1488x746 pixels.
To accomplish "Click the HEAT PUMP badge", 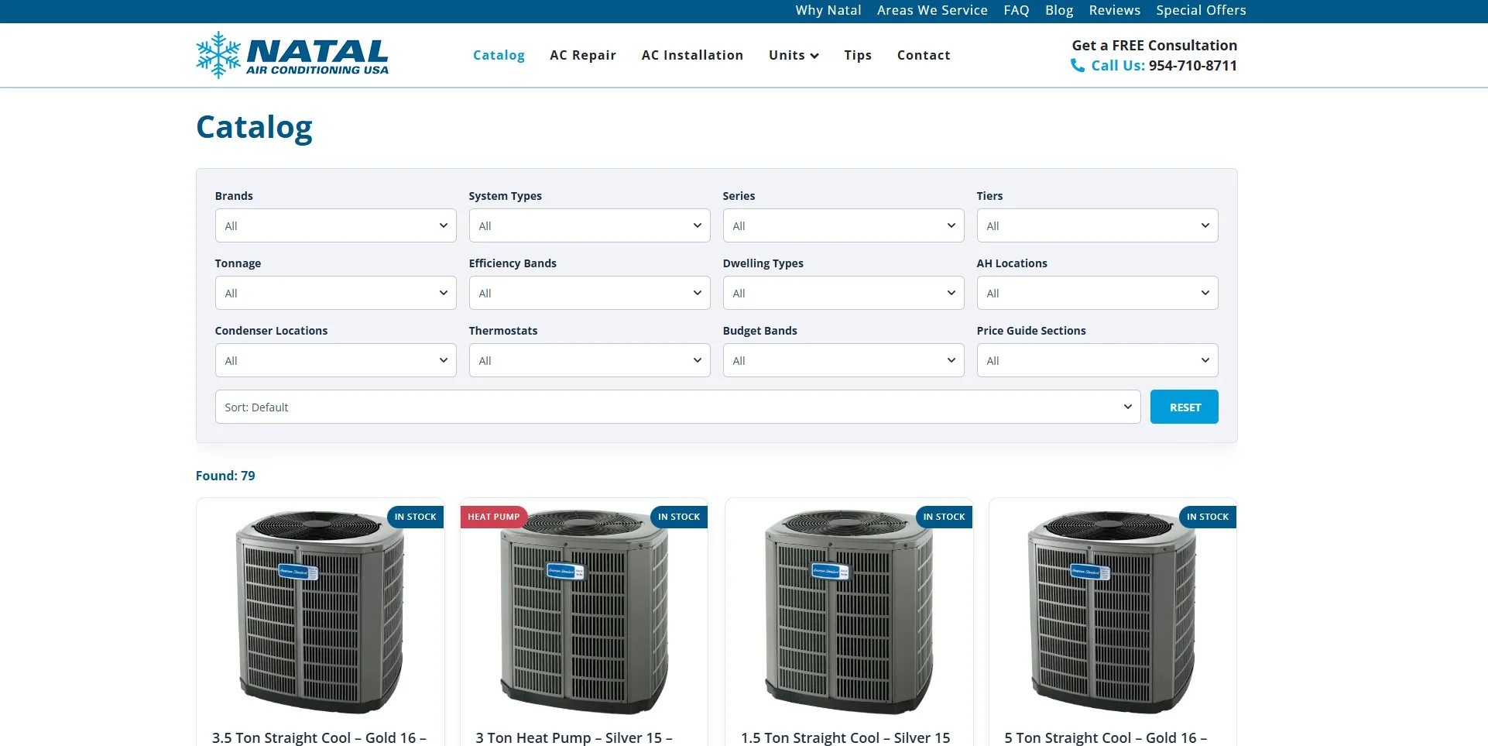I will (x=494, y=517).
